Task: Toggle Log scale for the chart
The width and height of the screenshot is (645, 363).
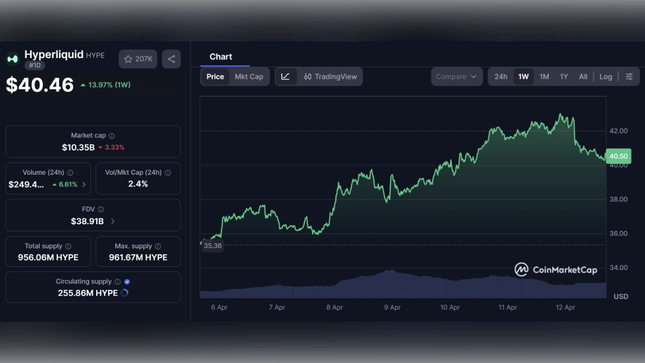Action: pyautogui.click(x=605, y=76)
